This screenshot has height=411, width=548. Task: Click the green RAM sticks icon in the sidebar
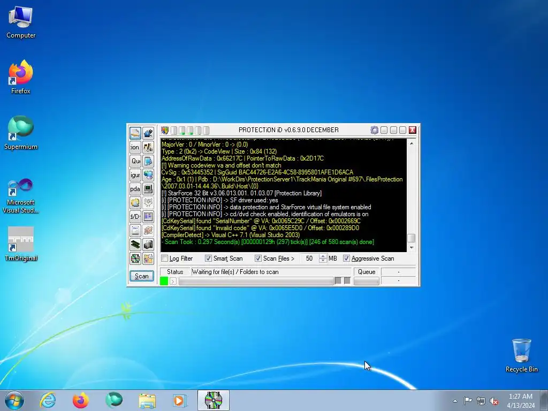click(x=135, y=245)
